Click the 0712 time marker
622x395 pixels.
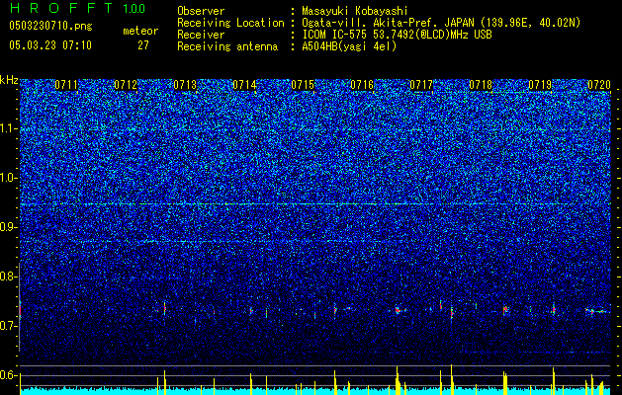126,85
